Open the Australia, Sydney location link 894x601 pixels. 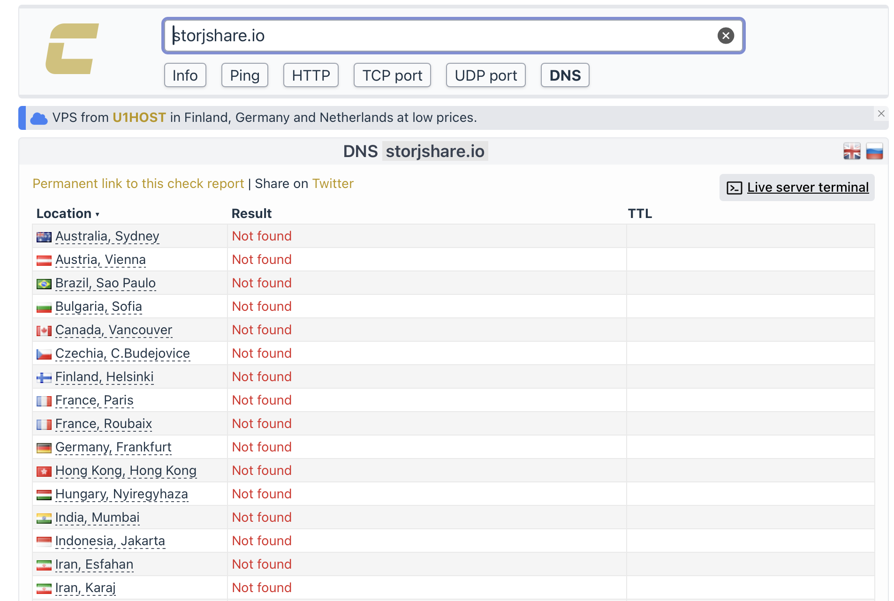pos(107,236)
